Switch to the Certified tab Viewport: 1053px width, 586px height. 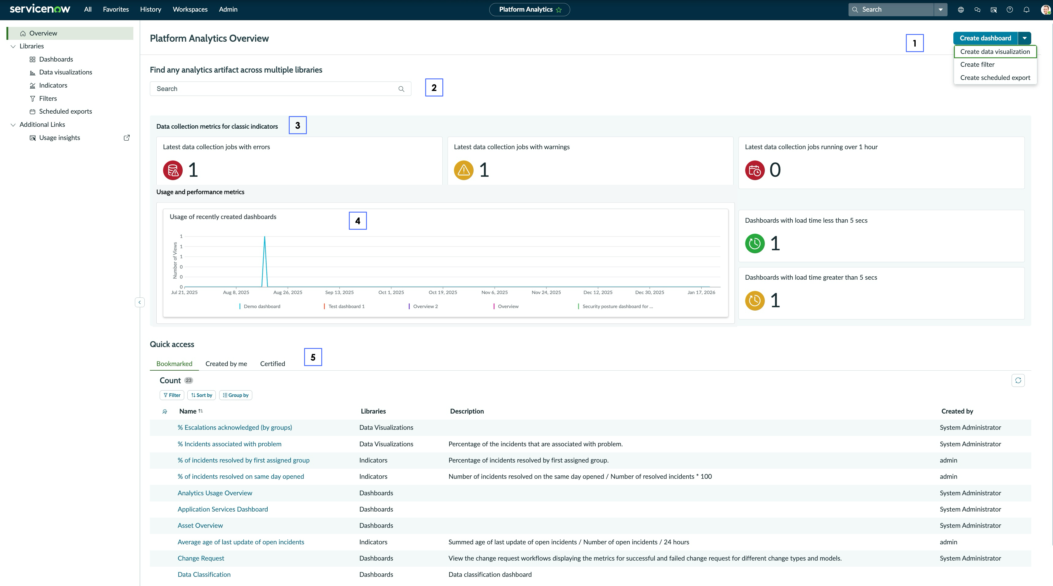pos(273,364)
